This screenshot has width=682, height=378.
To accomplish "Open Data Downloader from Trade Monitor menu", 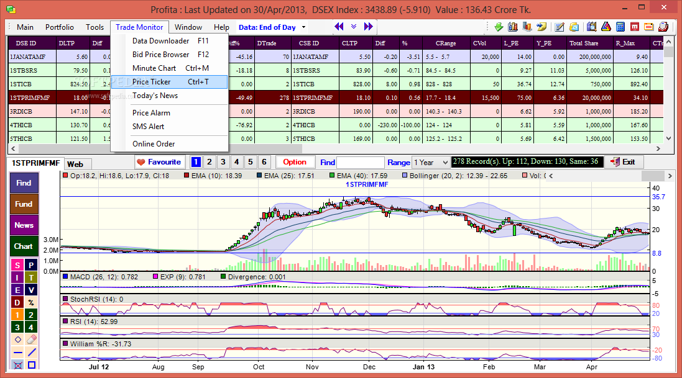I will pyautogui.click(x=170, y=41).
